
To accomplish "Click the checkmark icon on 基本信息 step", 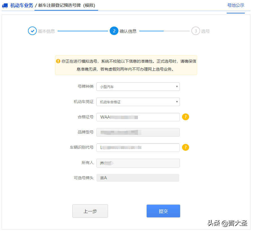I will (33, 31).
